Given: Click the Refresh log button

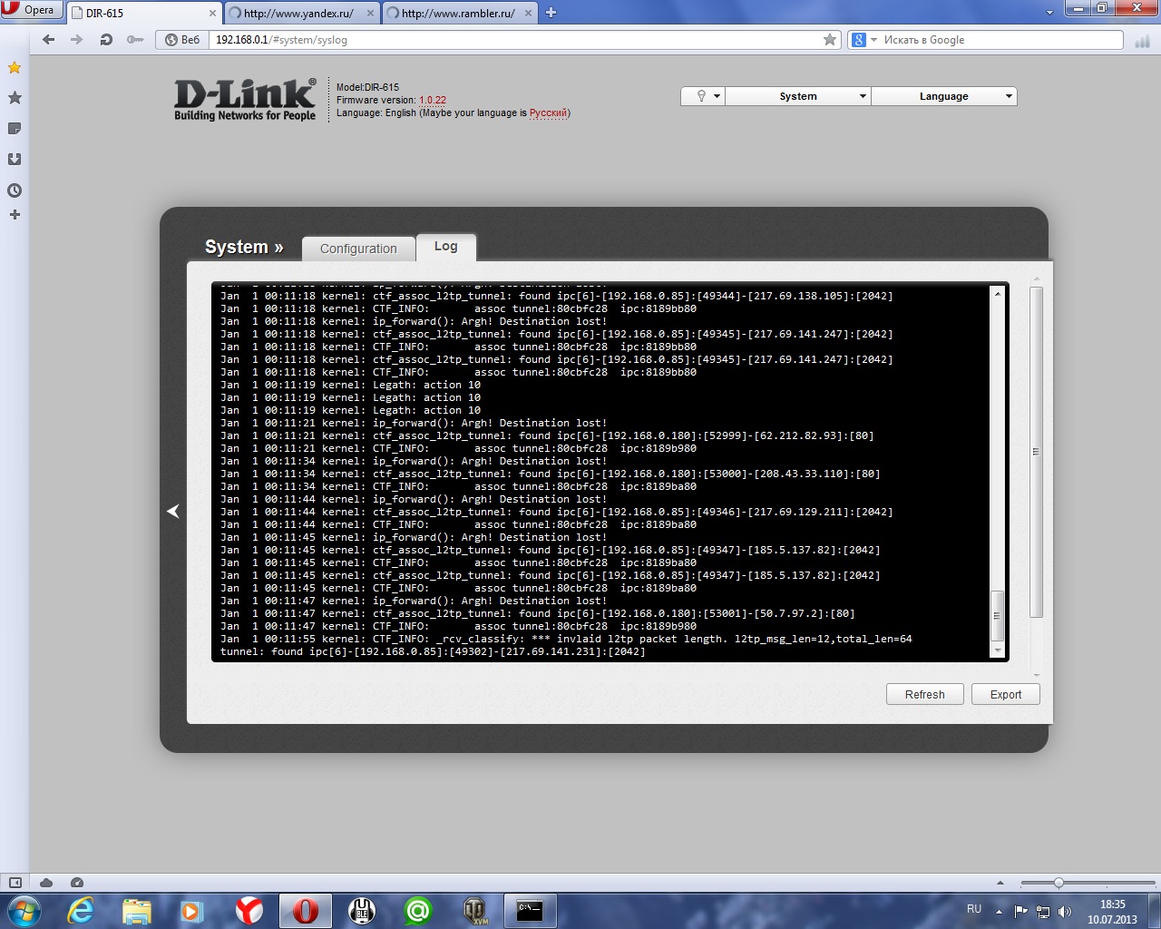Looking at the screenshot, I should pyautogui.click(x=924, y=695).
